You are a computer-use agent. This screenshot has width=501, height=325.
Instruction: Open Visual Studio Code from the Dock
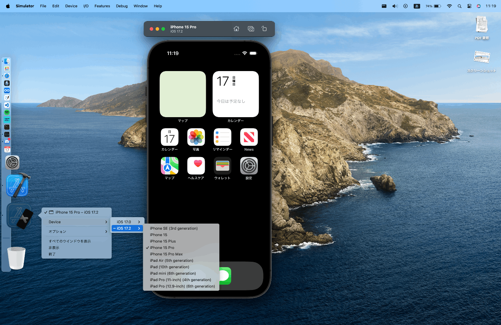point(7,105)
